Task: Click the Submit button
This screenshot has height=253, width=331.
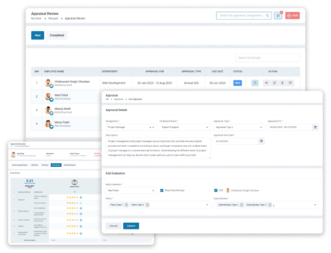Action: click(x=131, y=226)
